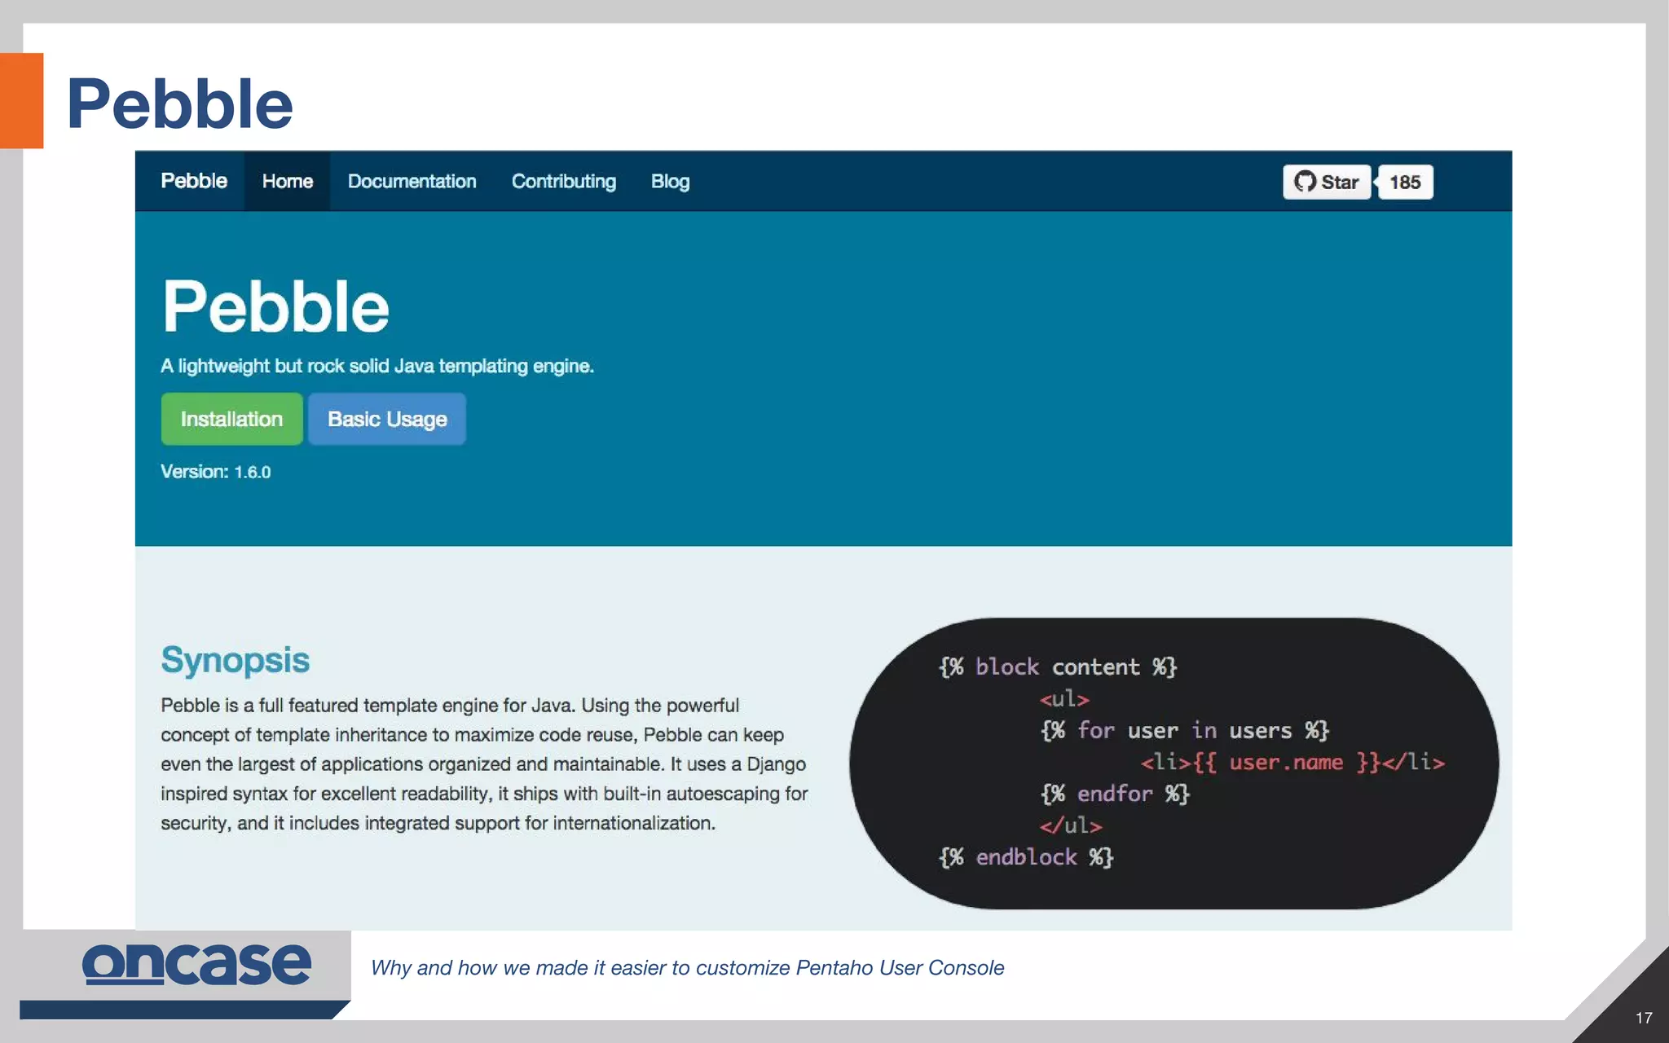Open the Blog link in navbar

(x=670, y=181)
